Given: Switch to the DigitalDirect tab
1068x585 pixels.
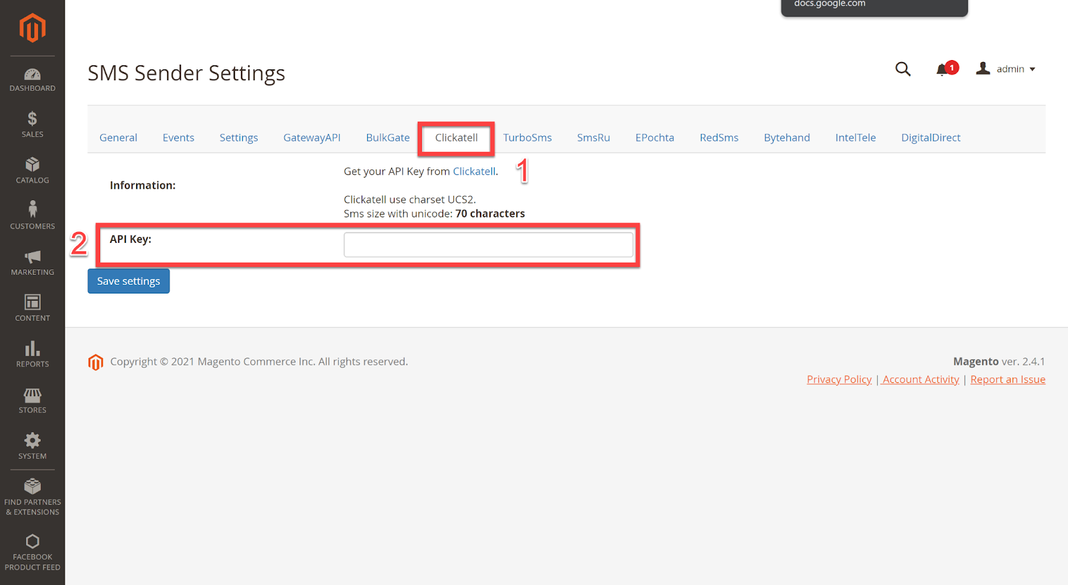Looking at the screenshot, I should 930,137.
